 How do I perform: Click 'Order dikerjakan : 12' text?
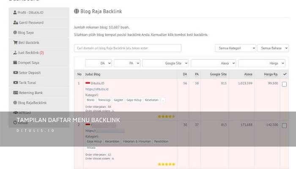click(99, 155)
